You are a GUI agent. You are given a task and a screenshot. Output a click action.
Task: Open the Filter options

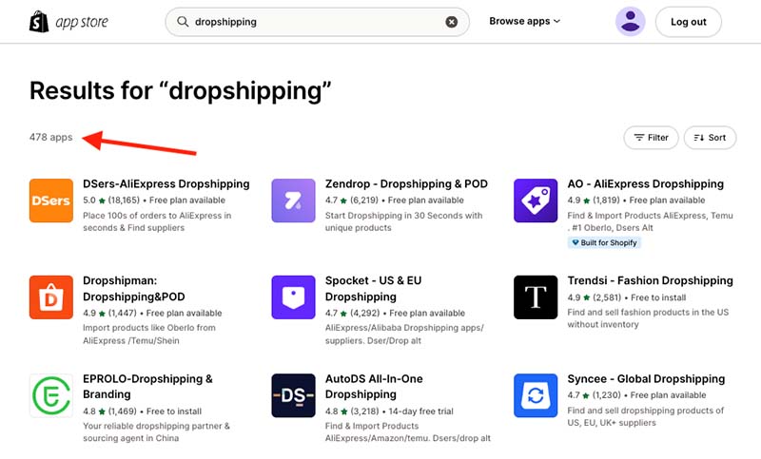point(651,138)
